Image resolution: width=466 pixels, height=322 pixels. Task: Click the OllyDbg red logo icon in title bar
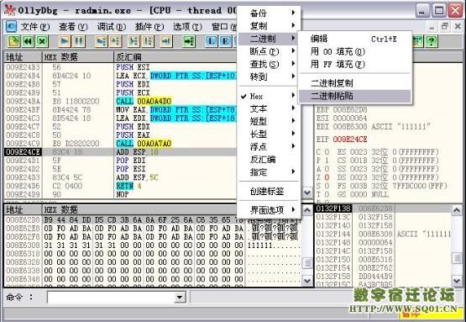tap(9, 10)
